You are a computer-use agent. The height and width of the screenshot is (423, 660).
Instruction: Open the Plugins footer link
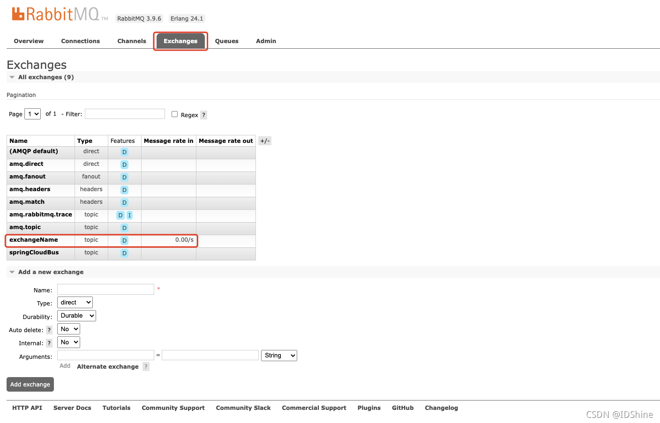[x=369, y=408]
